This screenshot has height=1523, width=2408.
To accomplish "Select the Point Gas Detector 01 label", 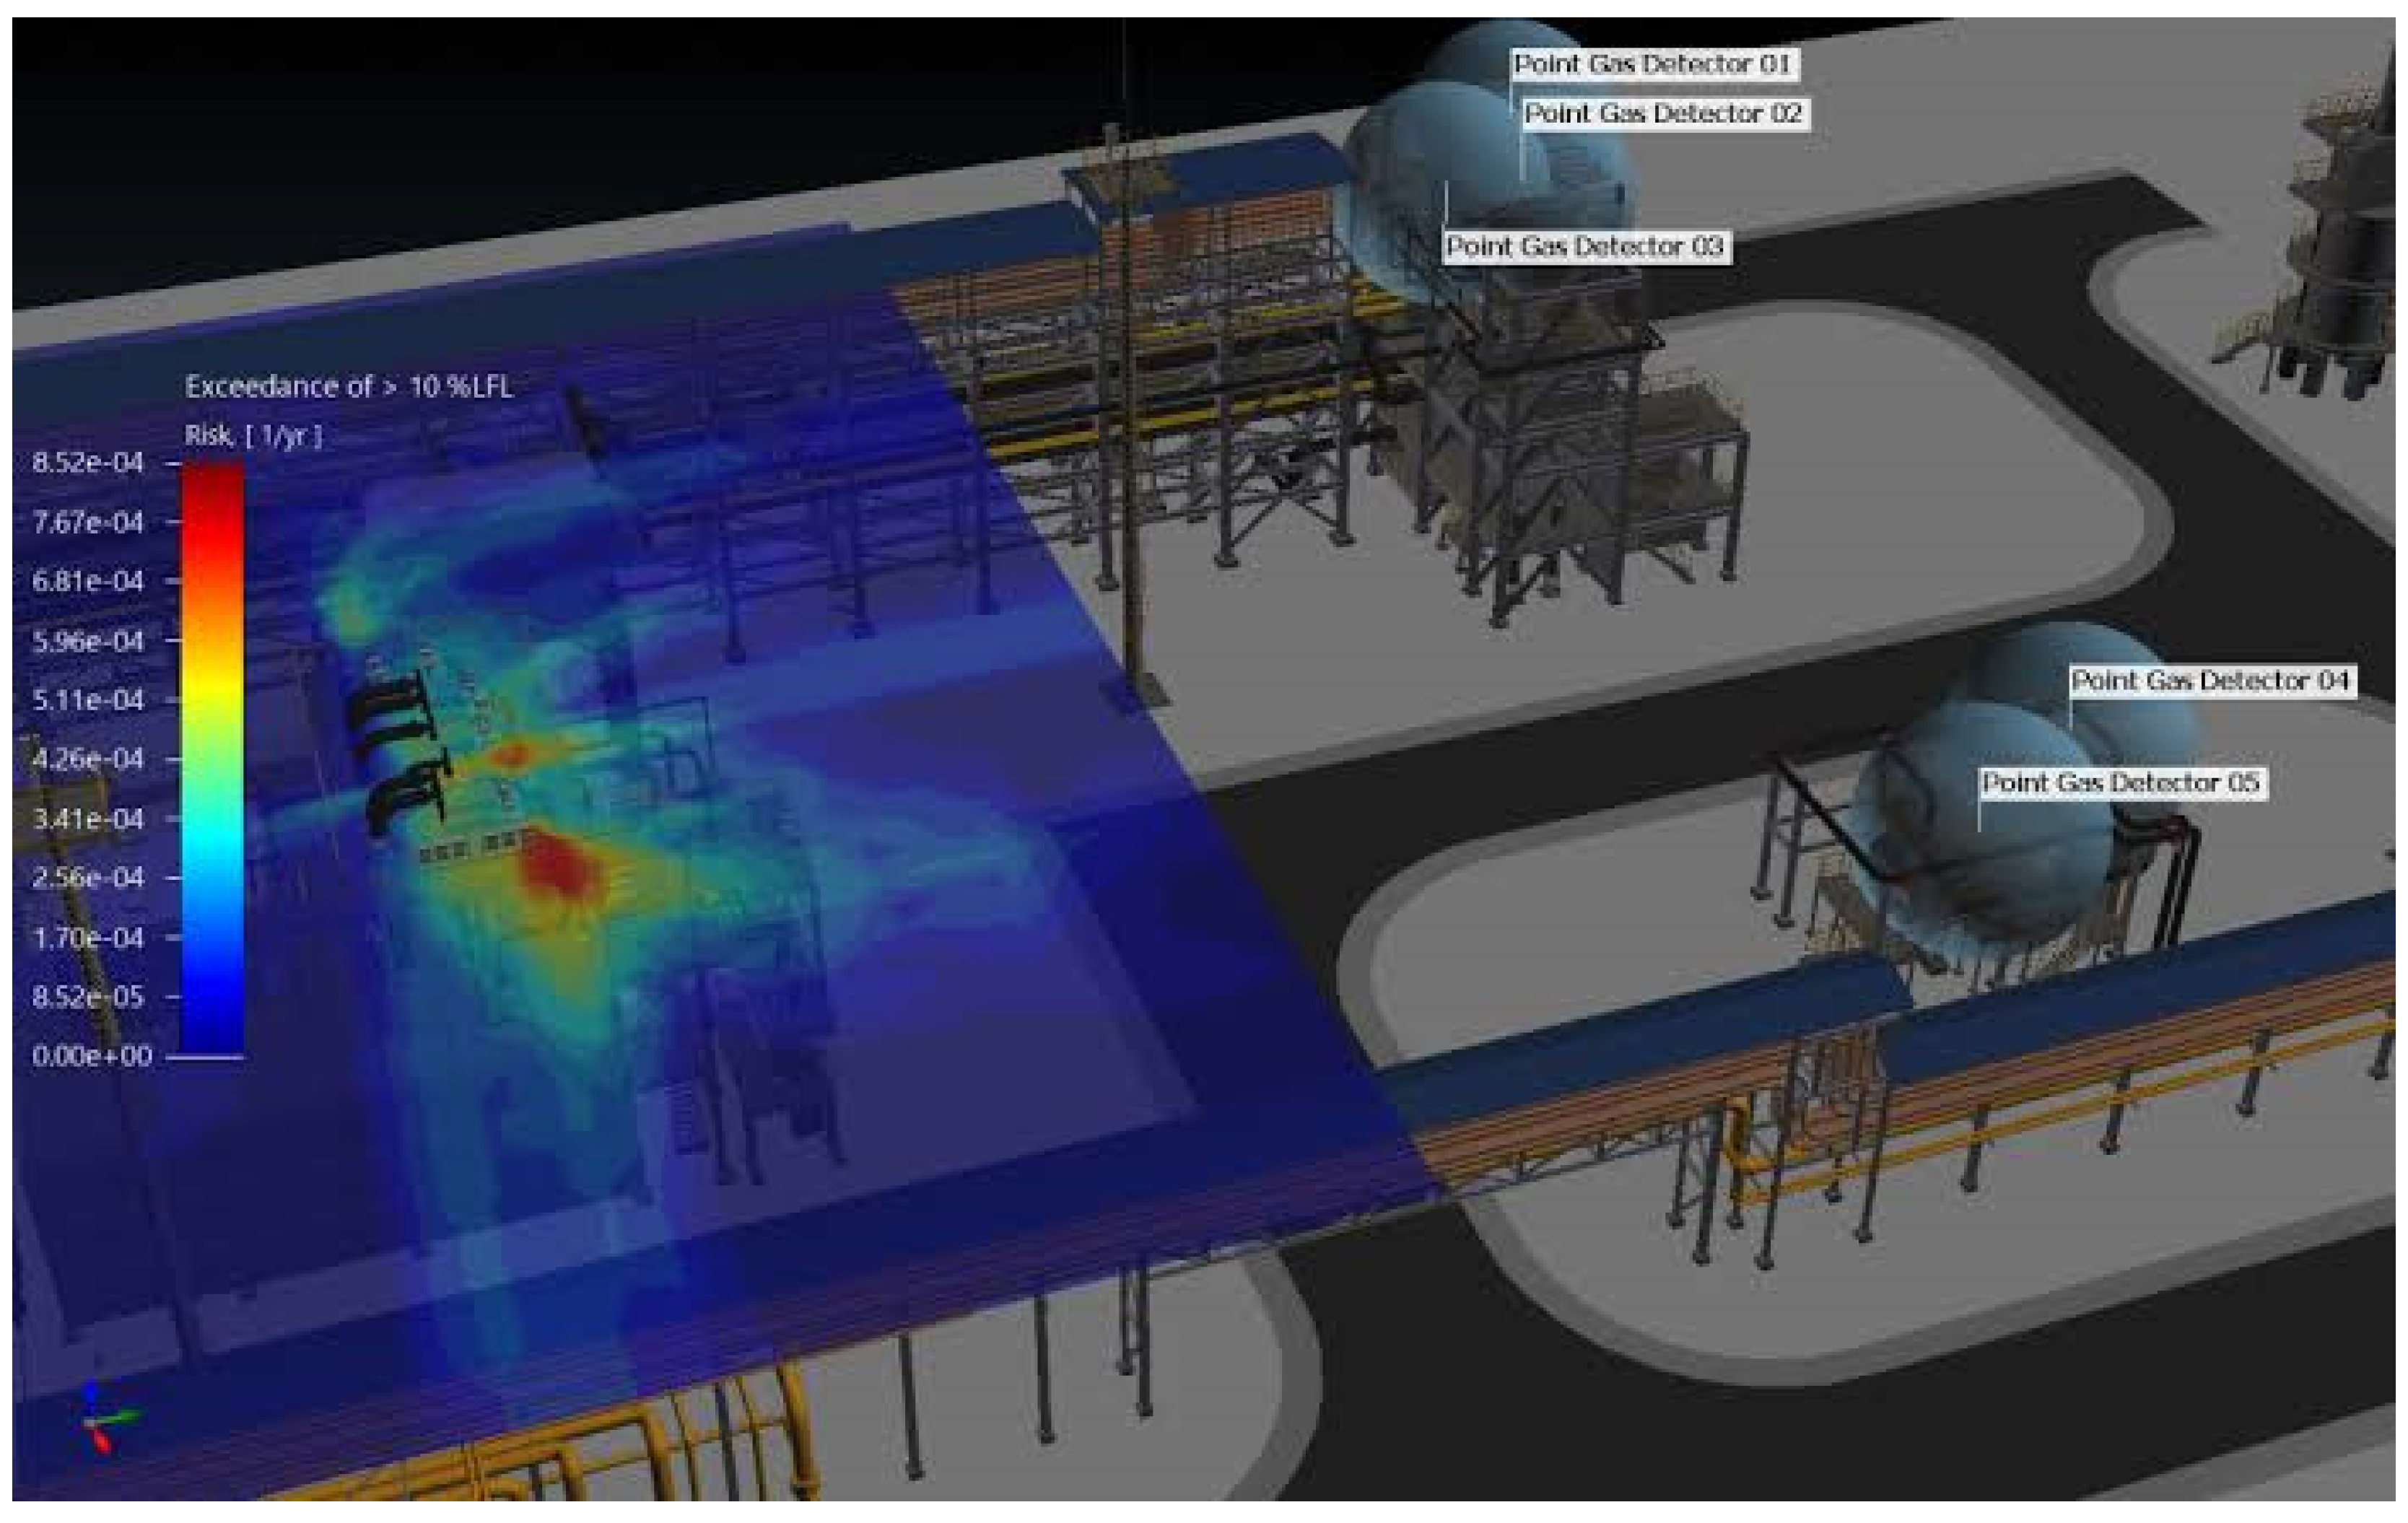I will tap(1651, 64).
